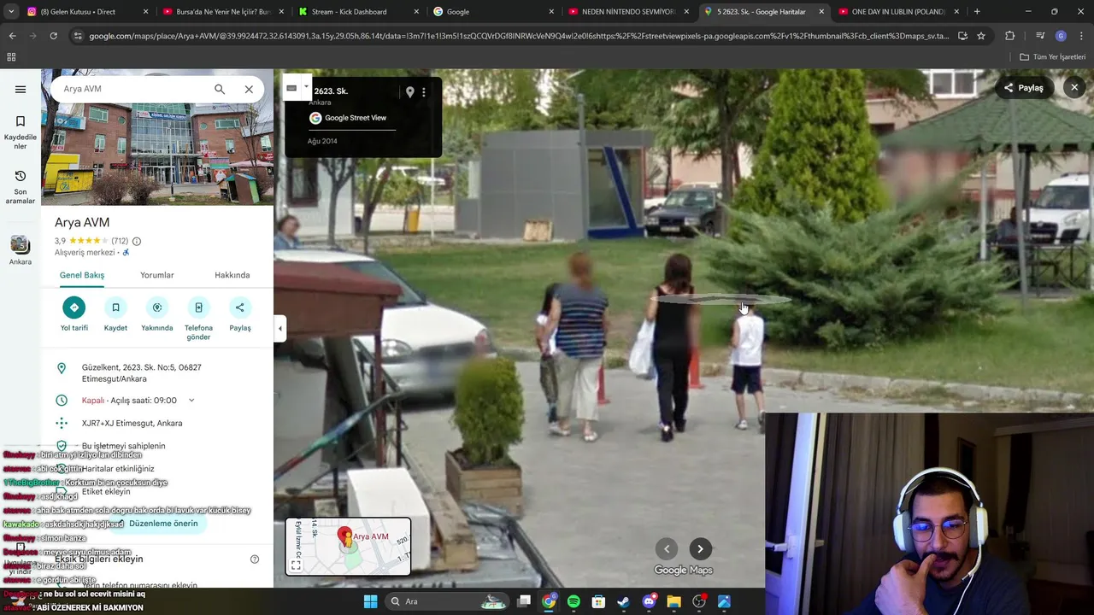Switch to the Yorumlar tab
Image resolution: width=1094 pixels, height=615 pixels.
pyautogui.click(x=157, y=275)
